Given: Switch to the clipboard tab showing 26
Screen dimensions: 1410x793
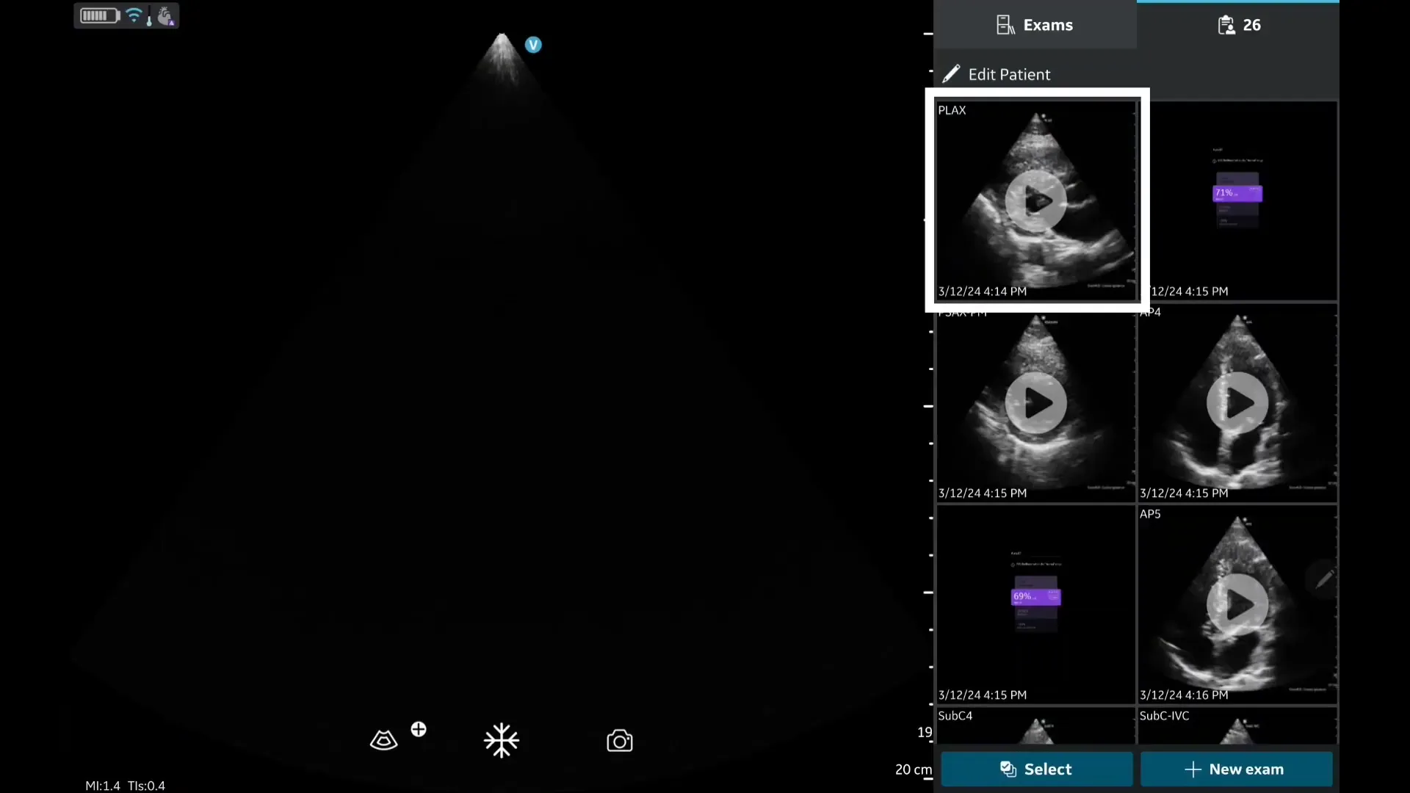Looking at the screenshot, I should 1238,25.
